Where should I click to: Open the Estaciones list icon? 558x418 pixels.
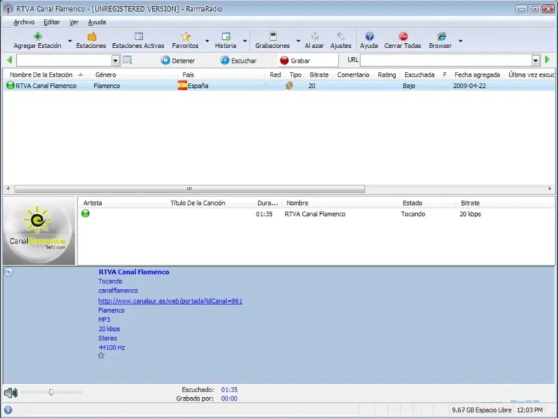91,37
